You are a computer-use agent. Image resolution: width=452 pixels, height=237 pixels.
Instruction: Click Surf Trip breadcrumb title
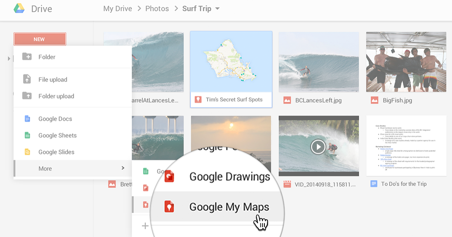197,9
